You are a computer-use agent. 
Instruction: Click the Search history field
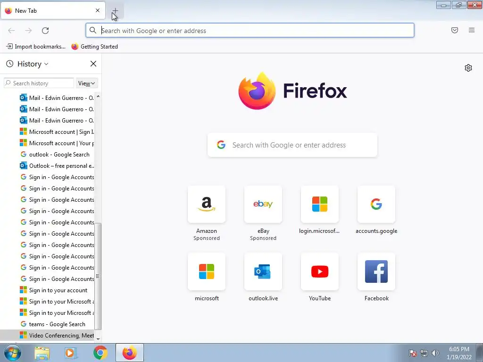click(x=39, y=83)
